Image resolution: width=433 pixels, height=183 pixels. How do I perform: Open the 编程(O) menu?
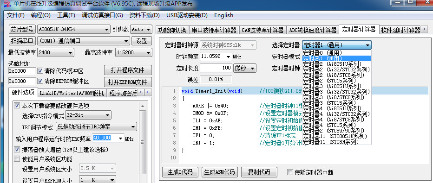[x=41, y=15]
